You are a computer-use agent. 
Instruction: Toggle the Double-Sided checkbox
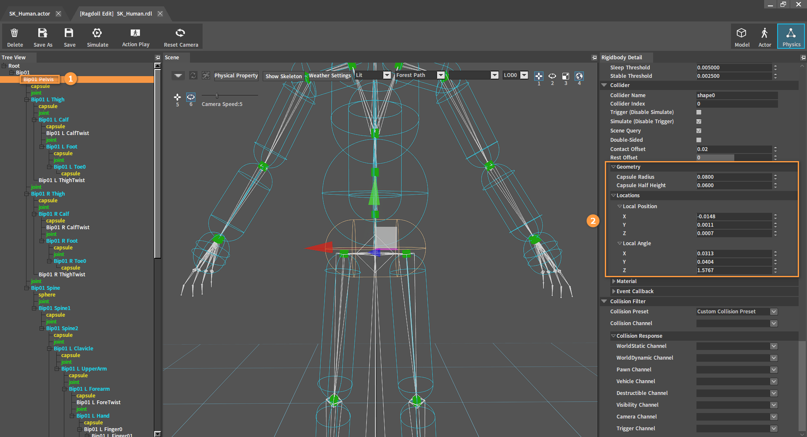pos(699,140)
